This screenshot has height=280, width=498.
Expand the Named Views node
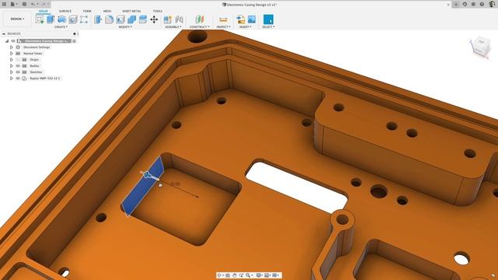(12, 54)
